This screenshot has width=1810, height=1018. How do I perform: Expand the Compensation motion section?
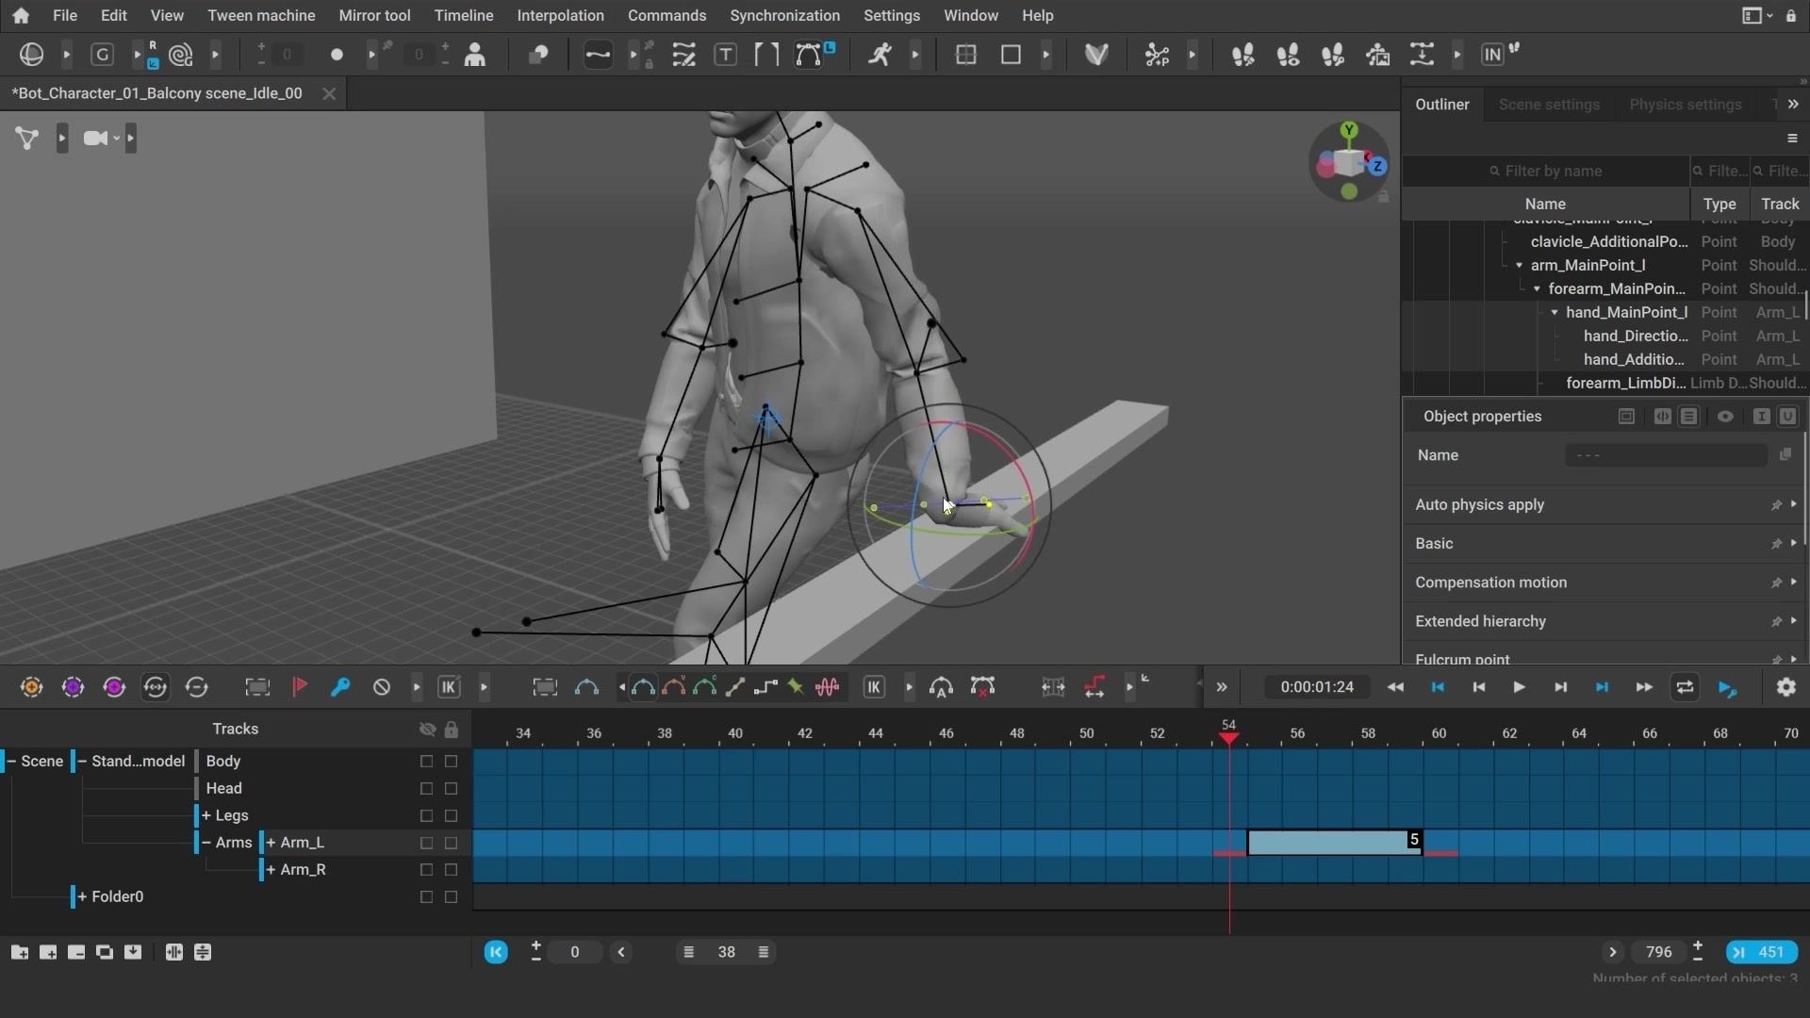[x=1793, y=583]
